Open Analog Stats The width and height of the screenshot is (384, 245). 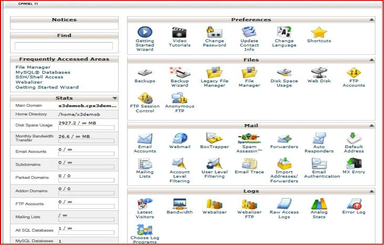pyautogui.click(x=319, y=204)
